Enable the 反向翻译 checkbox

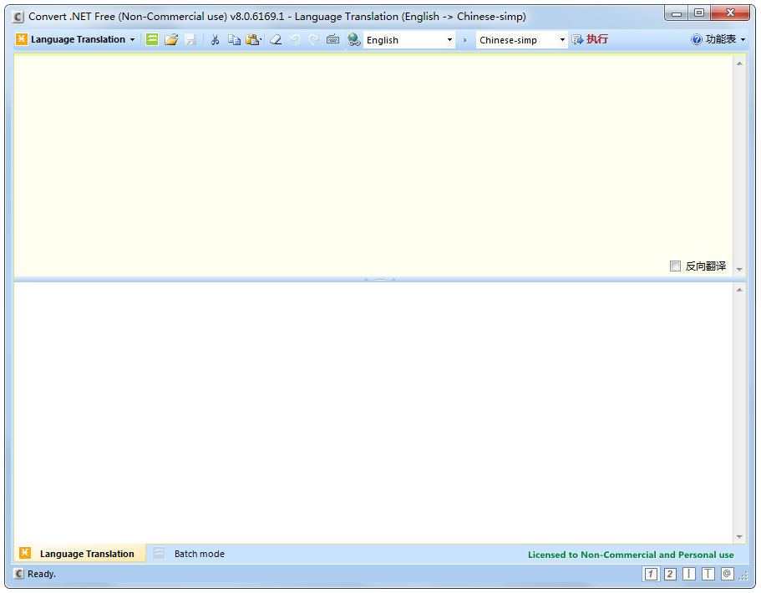(676, 266)
